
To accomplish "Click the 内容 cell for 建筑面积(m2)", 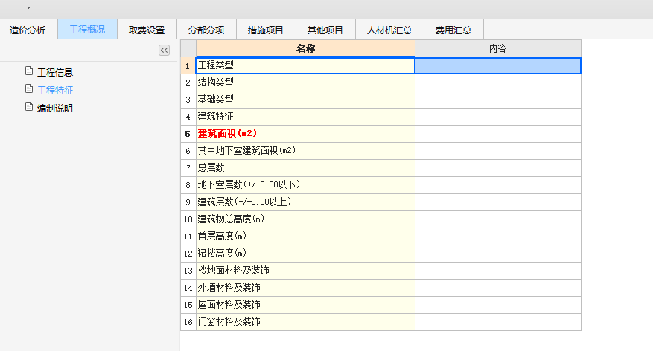I will [497, 134].
